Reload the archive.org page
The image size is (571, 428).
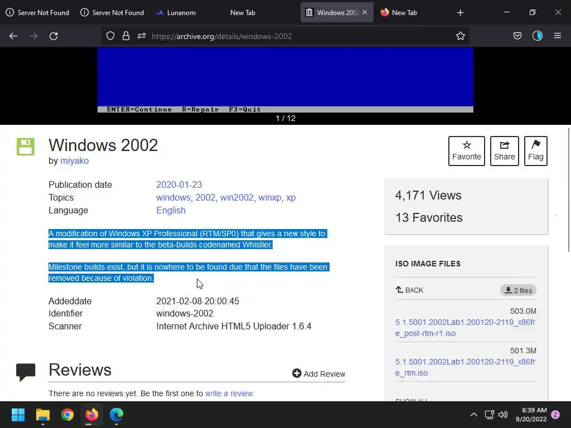pos(54,36)
